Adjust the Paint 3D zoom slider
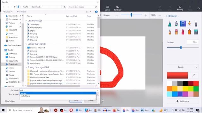 pos(131,15)
